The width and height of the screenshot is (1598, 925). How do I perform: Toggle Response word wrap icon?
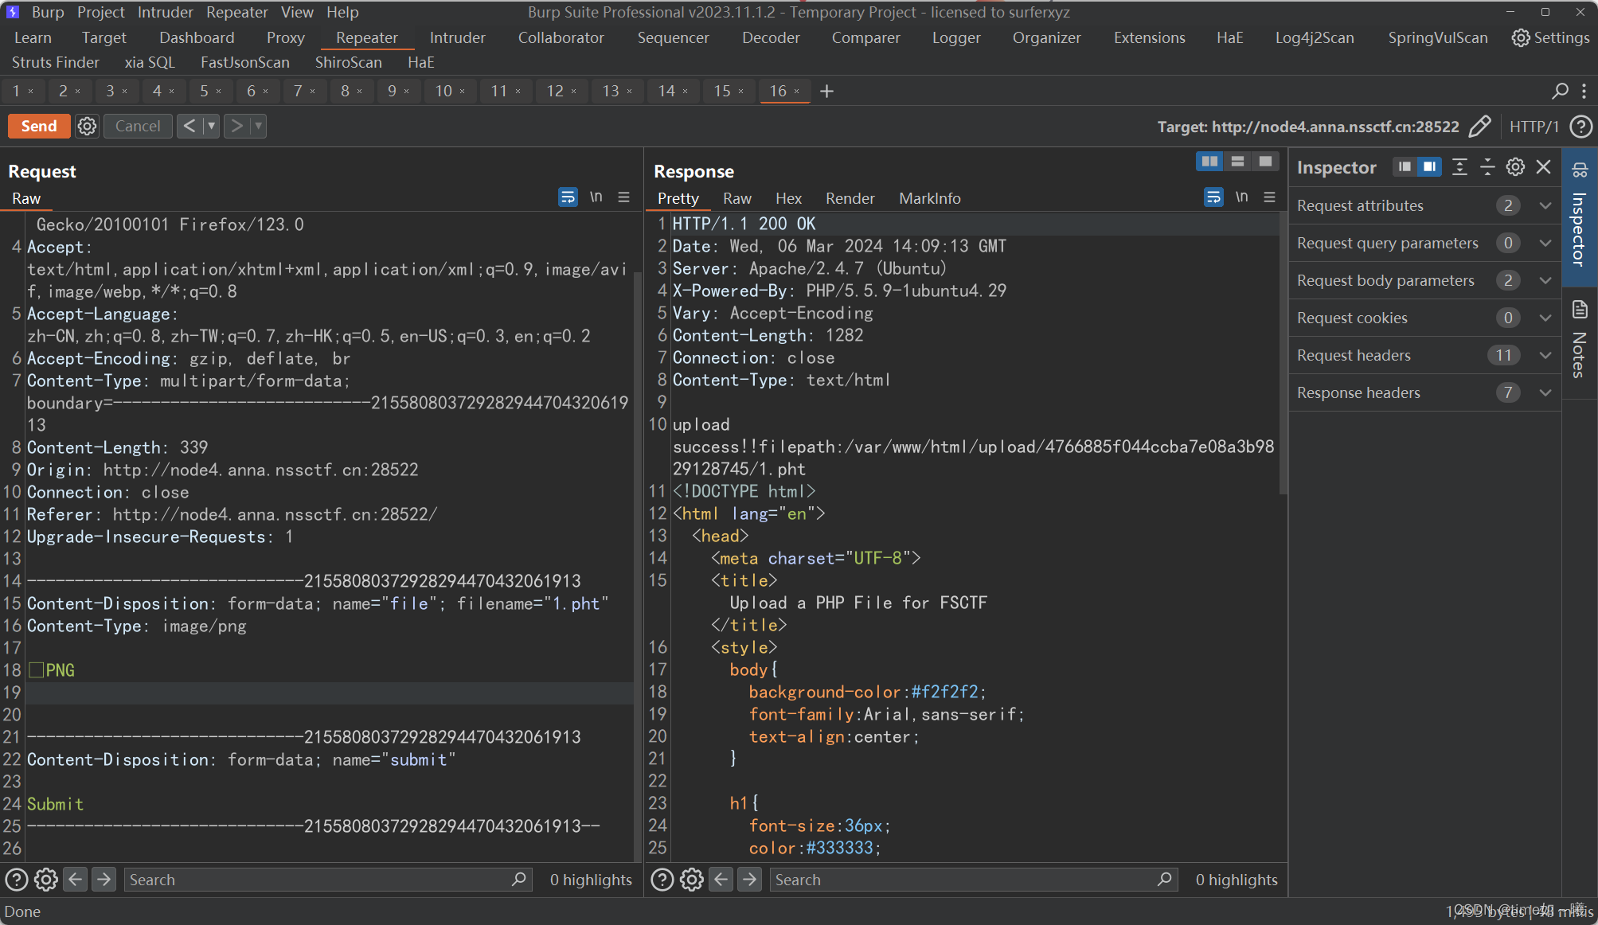click(x=1213, y=197)
